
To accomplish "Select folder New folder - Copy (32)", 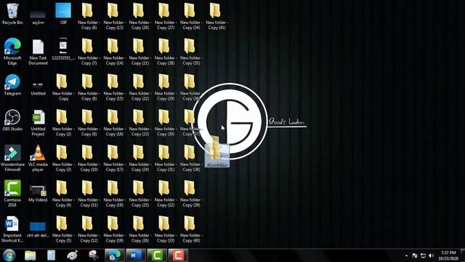I will coord(166,194).
